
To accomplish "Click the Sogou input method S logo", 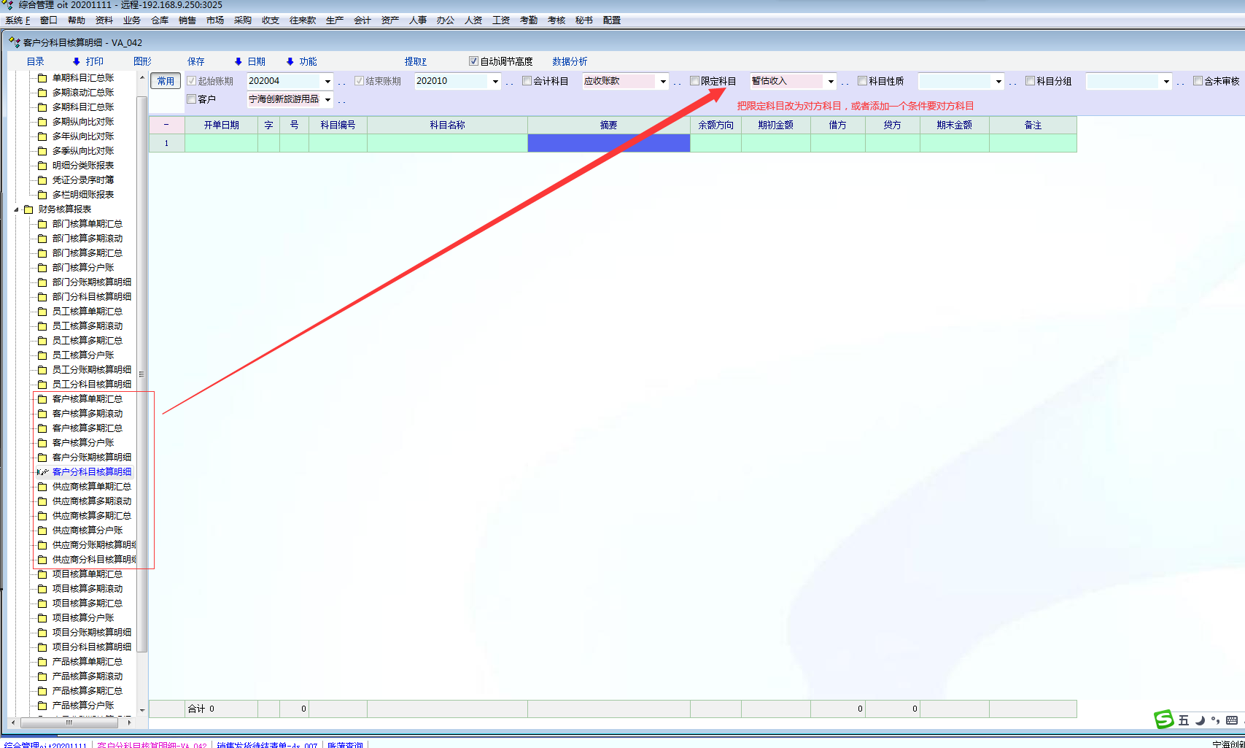I will click(1163, 720).
